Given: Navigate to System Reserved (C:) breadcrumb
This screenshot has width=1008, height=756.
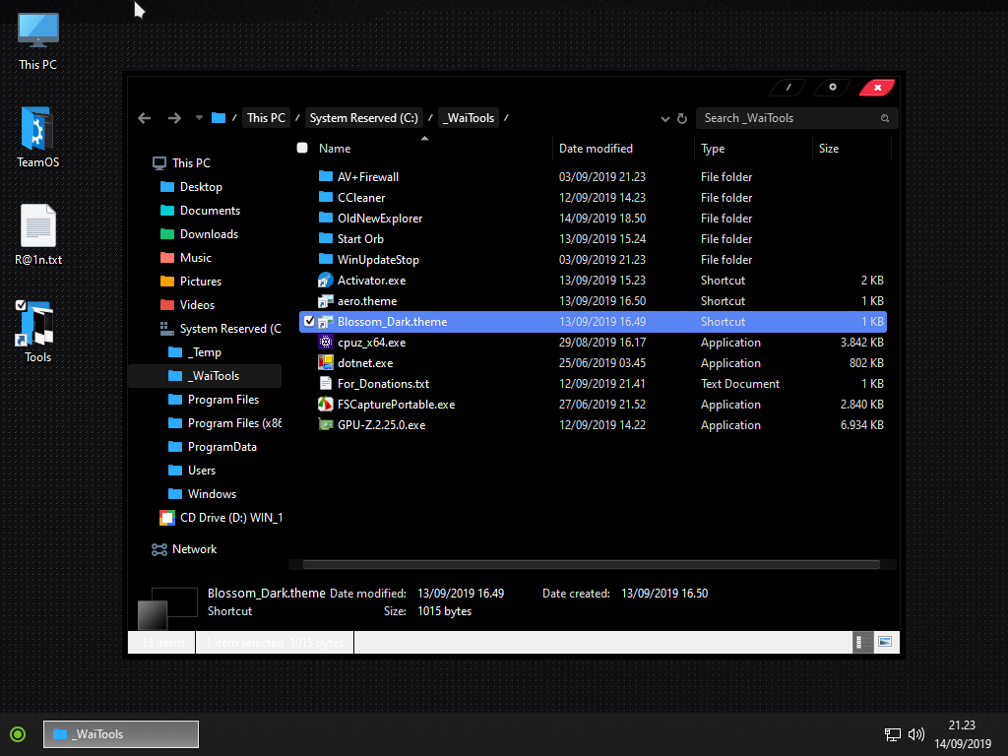Looking at the screenshot, I should [363, 118].
